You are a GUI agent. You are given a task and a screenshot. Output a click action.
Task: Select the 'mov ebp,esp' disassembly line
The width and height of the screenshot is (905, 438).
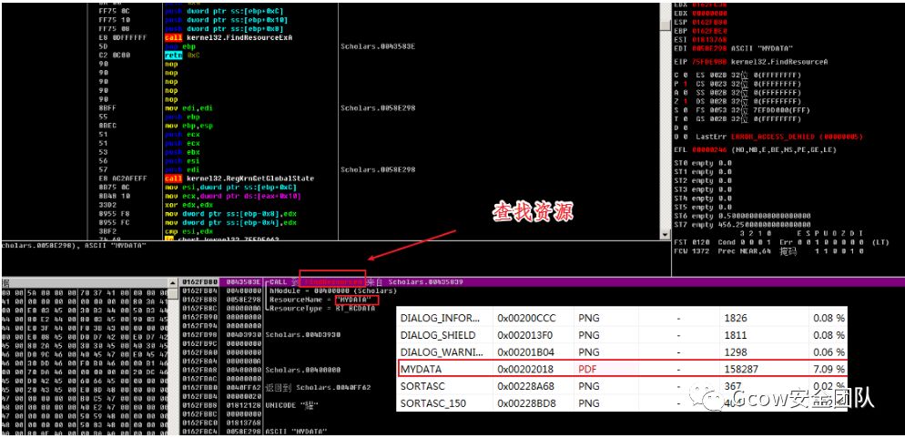tap(189, 126)
